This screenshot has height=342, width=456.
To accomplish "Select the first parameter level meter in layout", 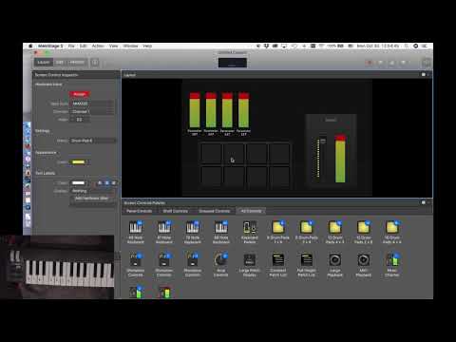I will [195, 110].
